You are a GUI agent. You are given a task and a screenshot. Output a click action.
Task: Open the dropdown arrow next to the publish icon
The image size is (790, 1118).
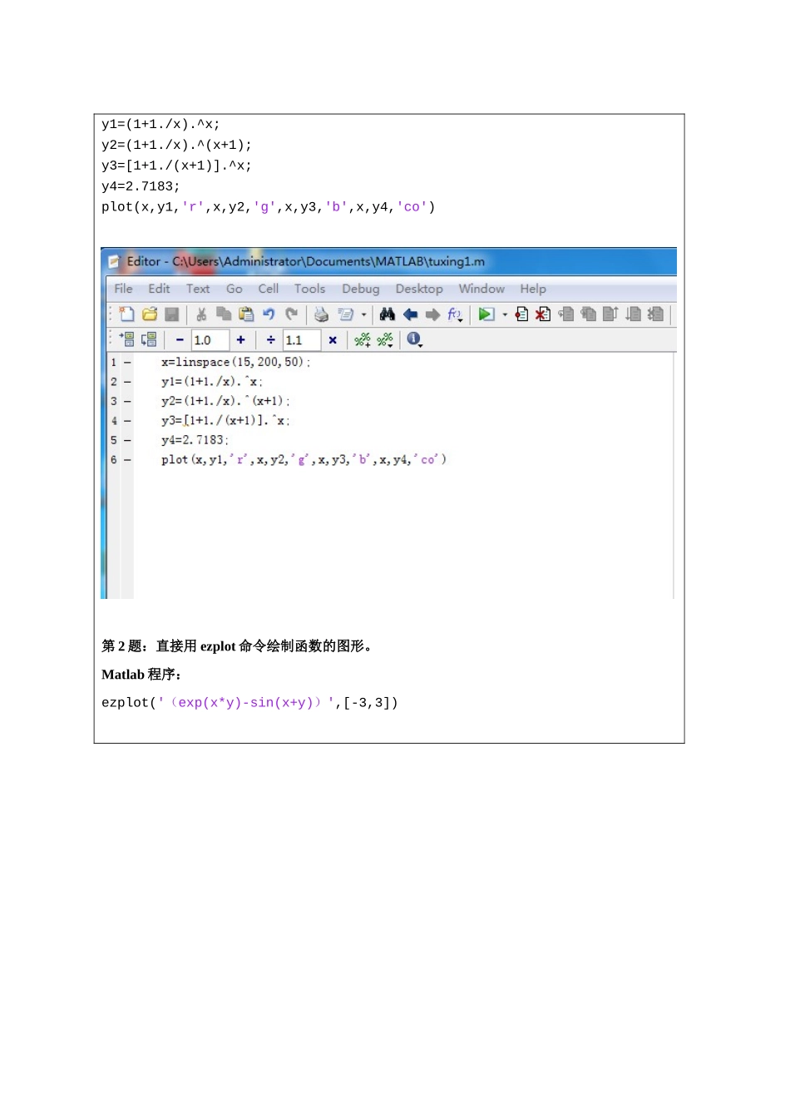tap(363, 314)
